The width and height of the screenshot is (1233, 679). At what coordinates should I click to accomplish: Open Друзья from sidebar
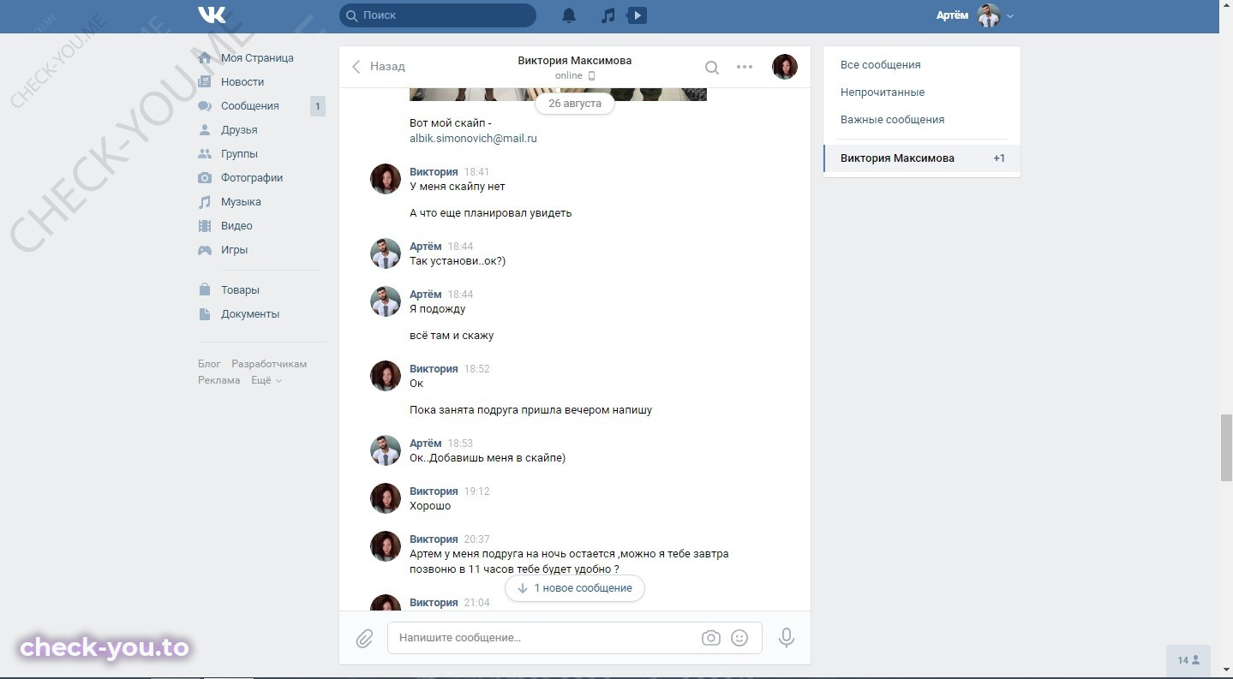click(x=239, y=130)
